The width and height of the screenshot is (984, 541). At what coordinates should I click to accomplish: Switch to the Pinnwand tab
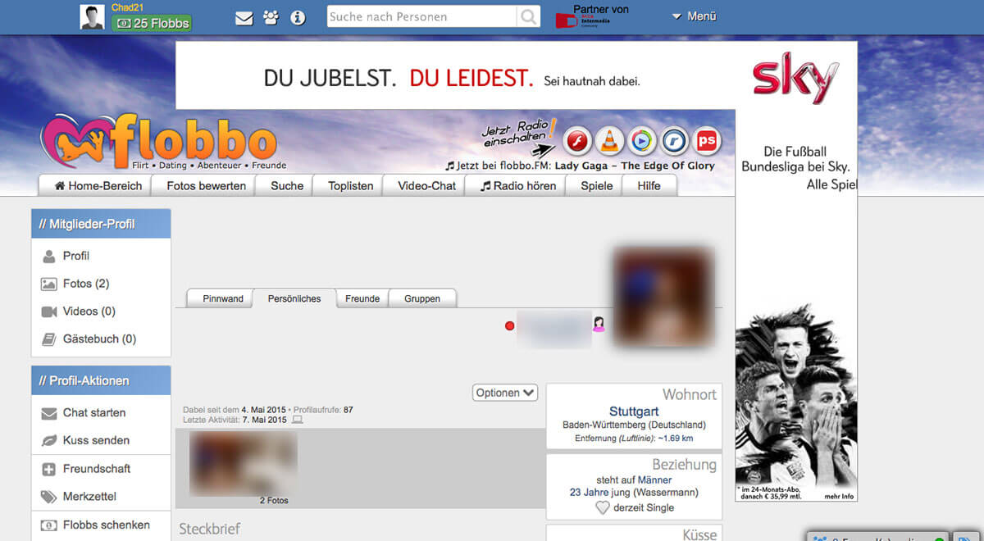coord(223,299)
